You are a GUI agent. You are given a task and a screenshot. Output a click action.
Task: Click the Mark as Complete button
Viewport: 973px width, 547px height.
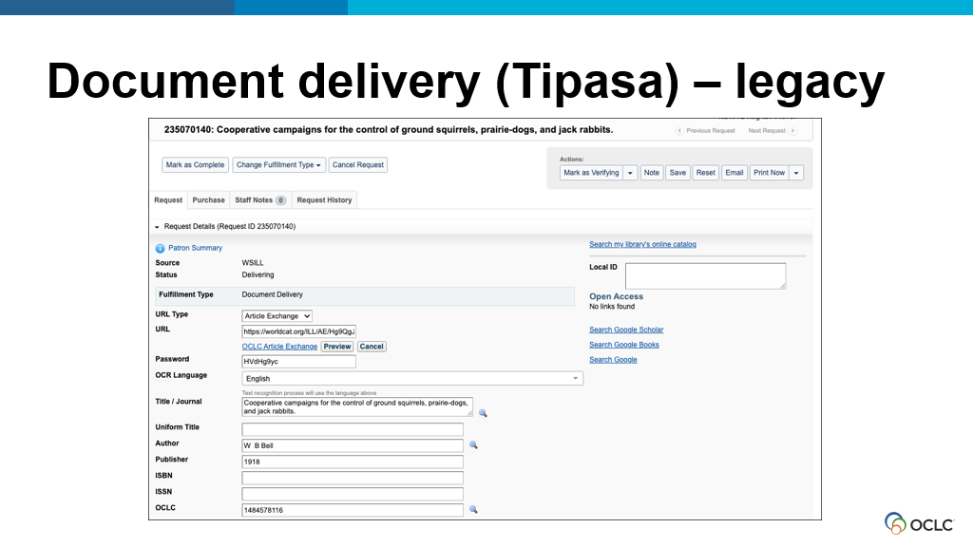pos(195,165)
